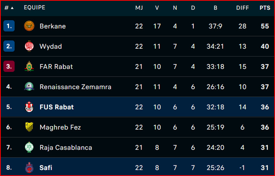
Task: Click the Raja Casablanca club crest
Action: 29,148
